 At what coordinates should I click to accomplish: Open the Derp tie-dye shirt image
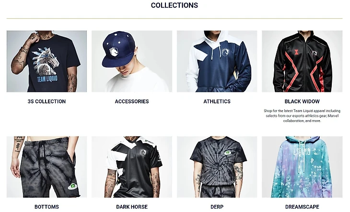pyautogui.click(x=217, y=167)
